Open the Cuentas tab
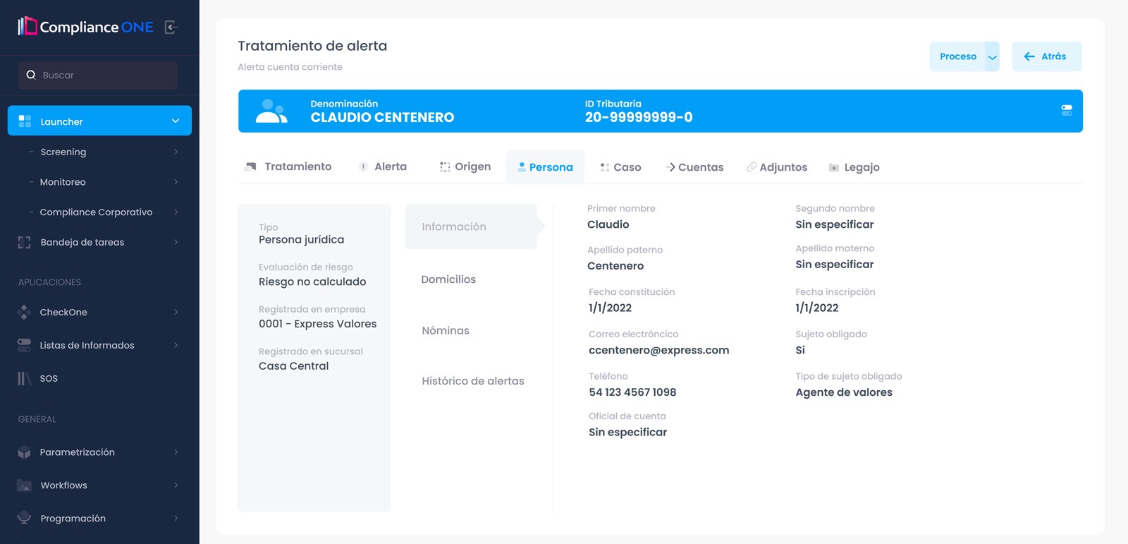This screenshot has height=544, width=1128. click(694, 167)
